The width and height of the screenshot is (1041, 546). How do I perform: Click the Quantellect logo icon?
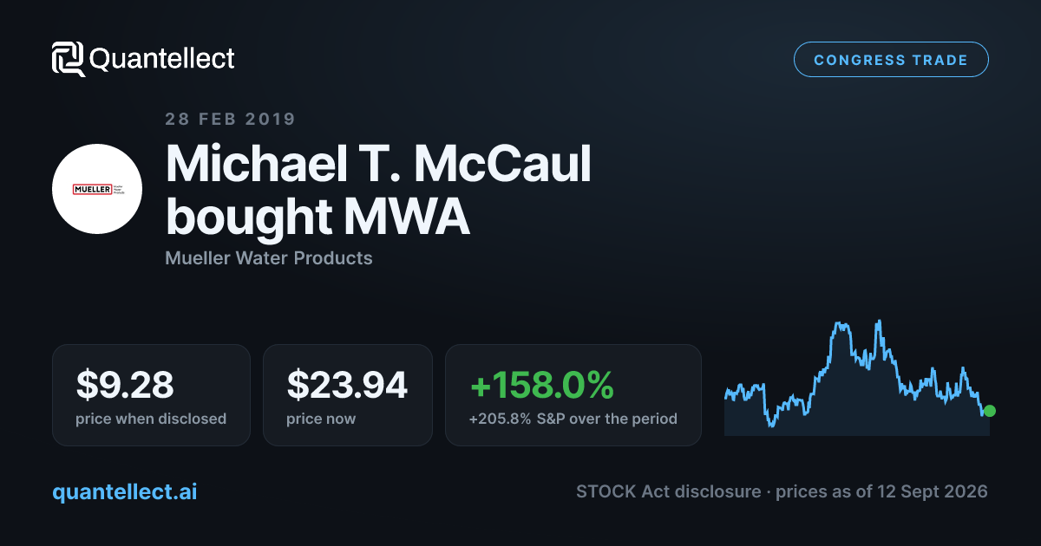[69, 59]
